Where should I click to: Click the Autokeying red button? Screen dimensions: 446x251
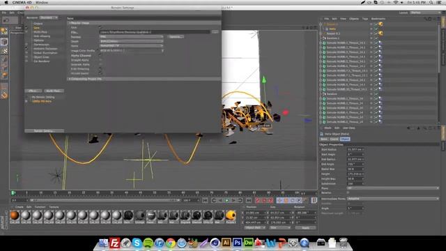(264, 201)
